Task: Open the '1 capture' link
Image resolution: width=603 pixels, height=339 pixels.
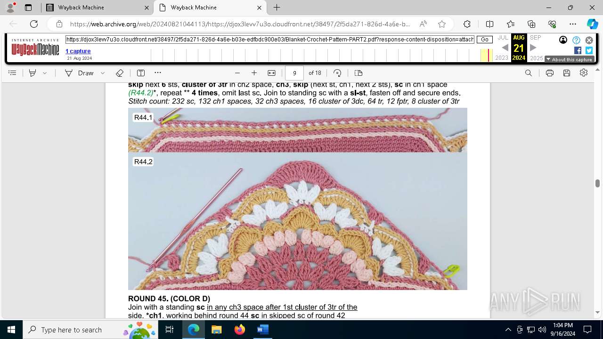Action: [x=78, y=51]
